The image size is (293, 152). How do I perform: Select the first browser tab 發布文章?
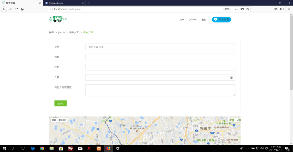[x=21, y=3]
